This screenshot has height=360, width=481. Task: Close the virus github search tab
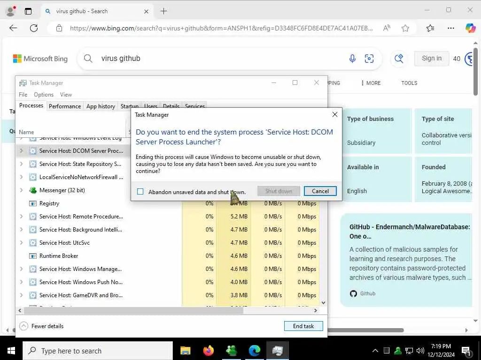coord(147,11)
